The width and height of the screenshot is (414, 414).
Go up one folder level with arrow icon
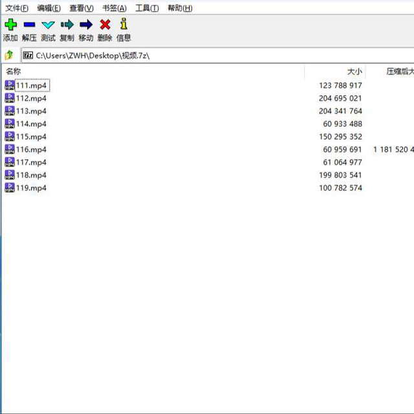click(x=9, y=56)
